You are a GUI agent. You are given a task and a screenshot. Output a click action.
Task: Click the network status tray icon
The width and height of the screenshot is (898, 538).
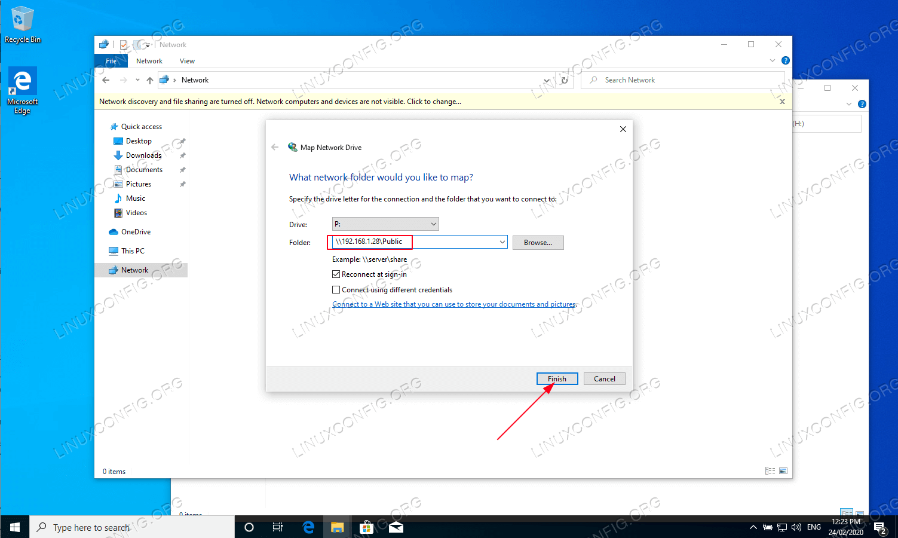(782, 527)
